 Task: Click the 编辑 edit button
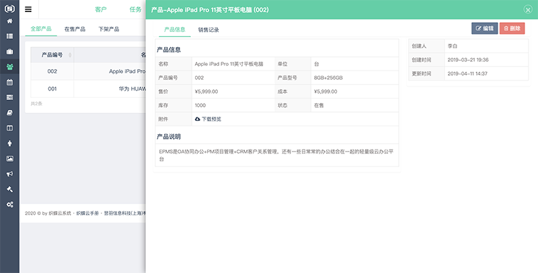[484, 28]
